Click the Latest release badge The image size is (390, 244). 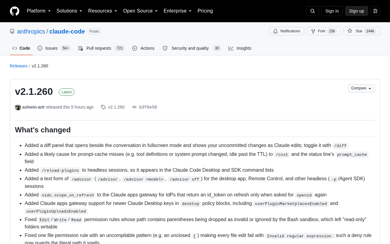(66, 92)
